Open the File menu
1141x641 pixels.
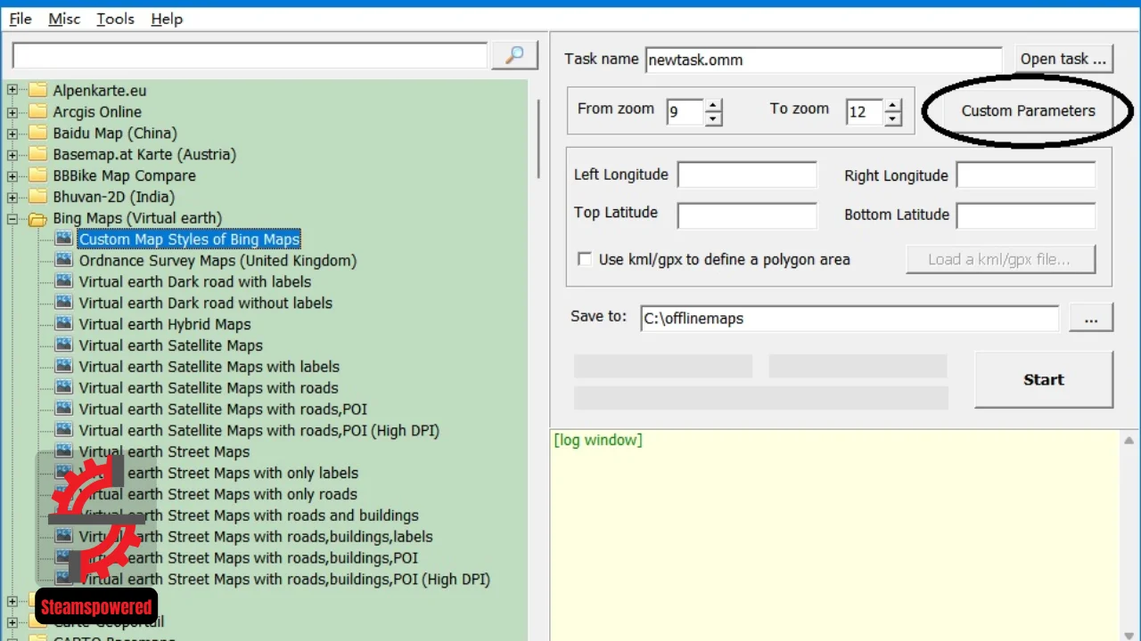21,19
